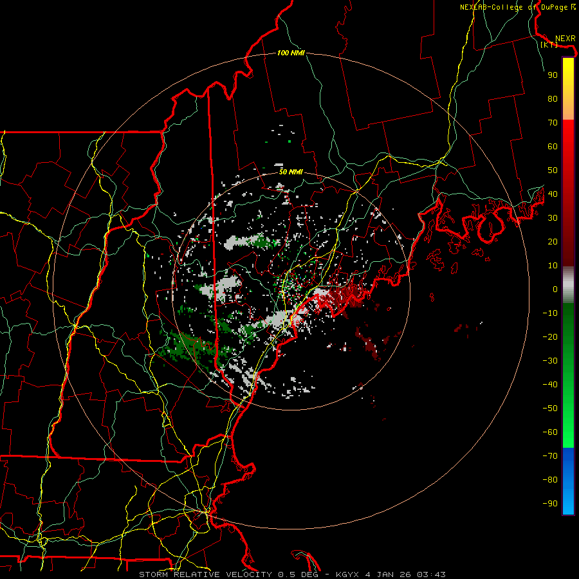Click the -40 scale value
This screenshot has width=579, height=579.
point(550,385)
